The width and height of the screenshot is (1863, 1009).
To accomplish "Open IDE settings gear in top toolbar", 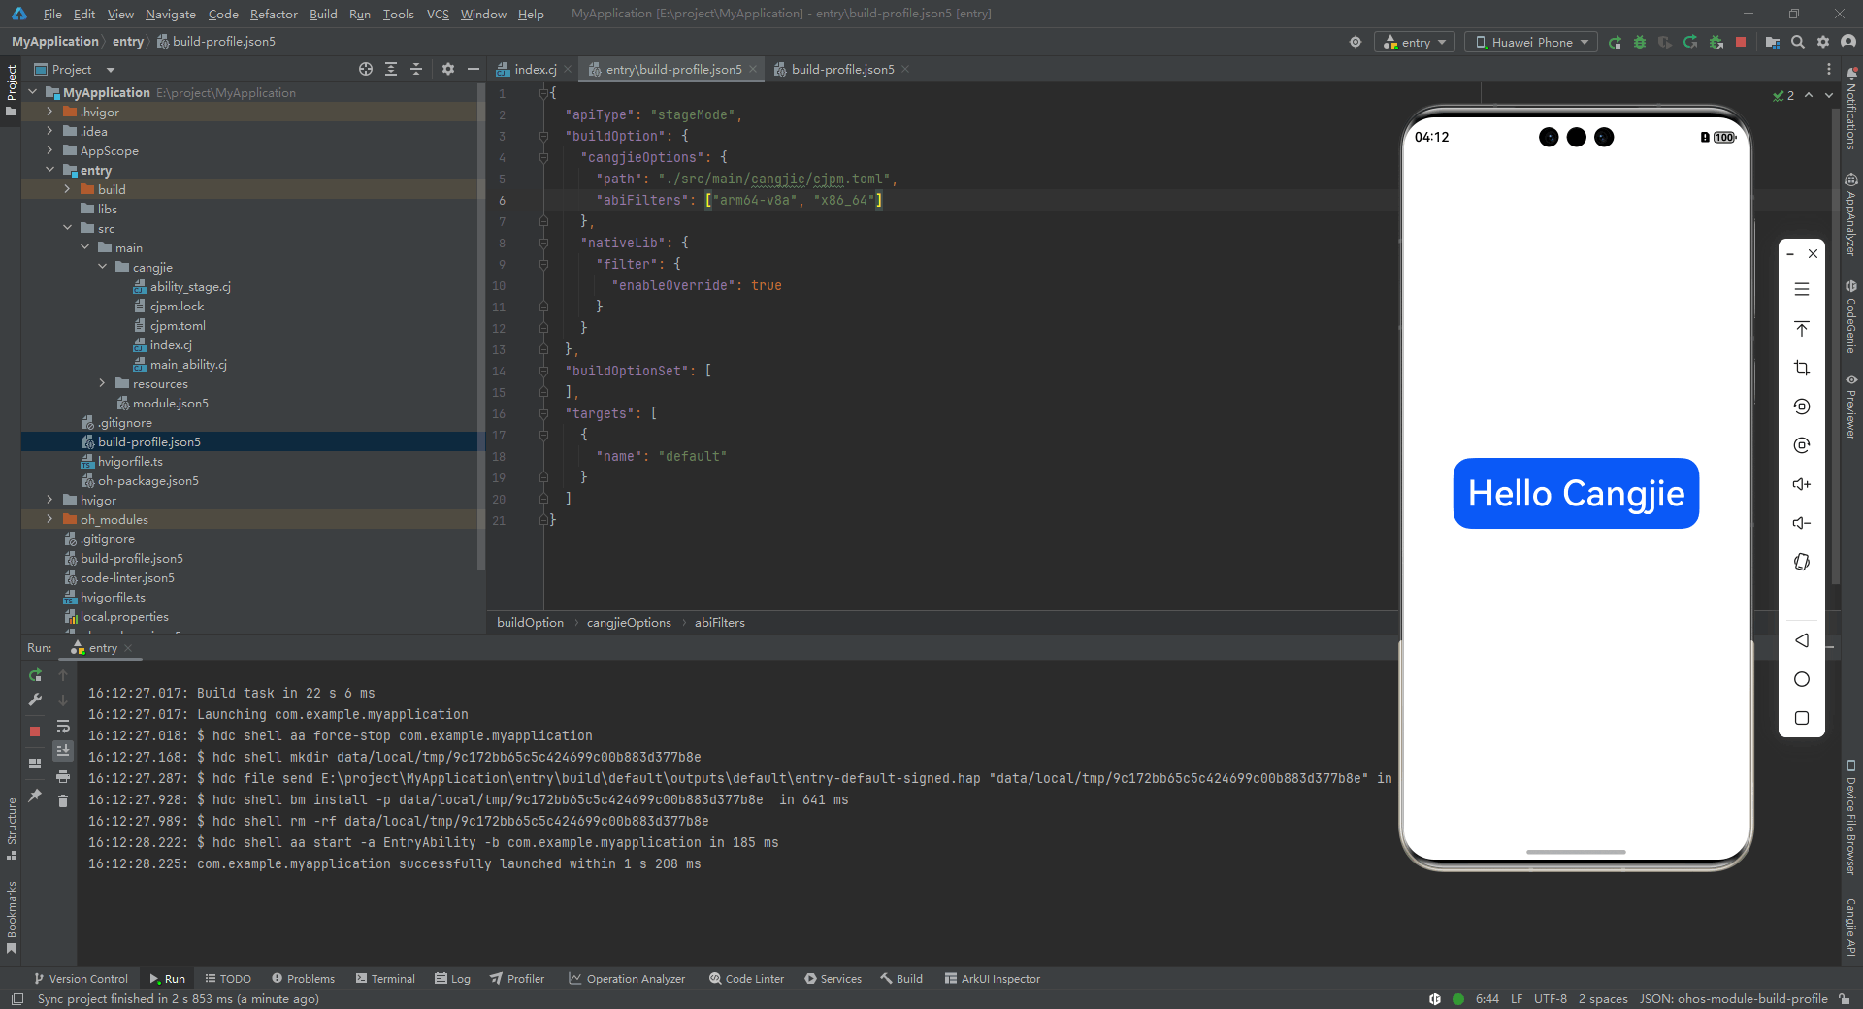I will pos(1823,42).
